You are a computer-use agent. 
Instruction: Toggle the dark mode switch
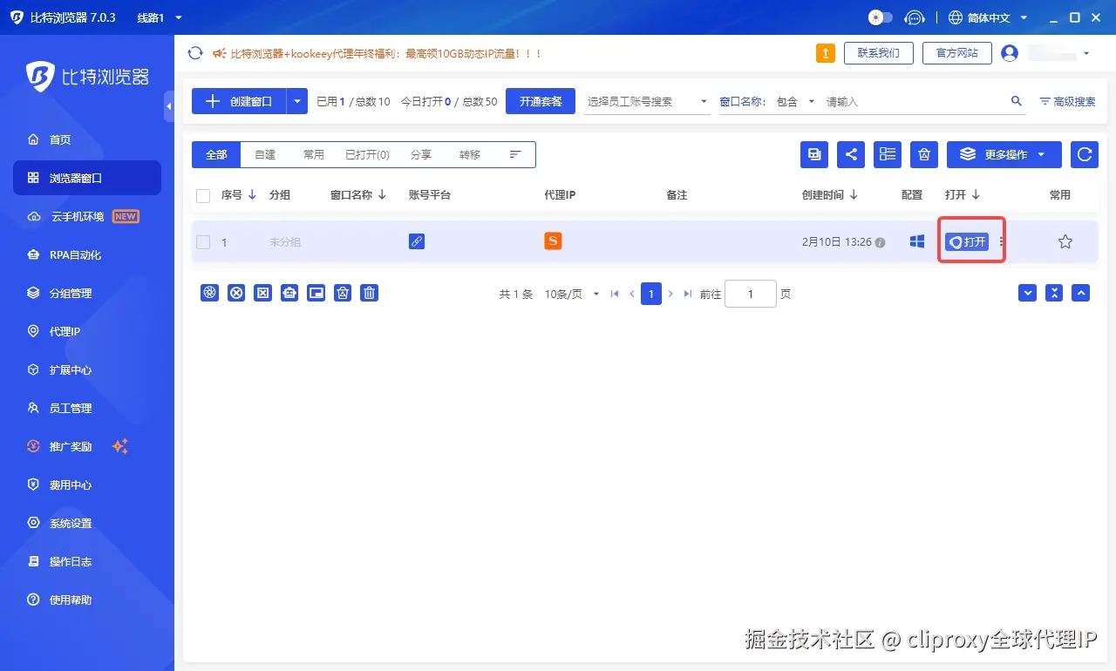pyautogui.click(x=881, y=17)
